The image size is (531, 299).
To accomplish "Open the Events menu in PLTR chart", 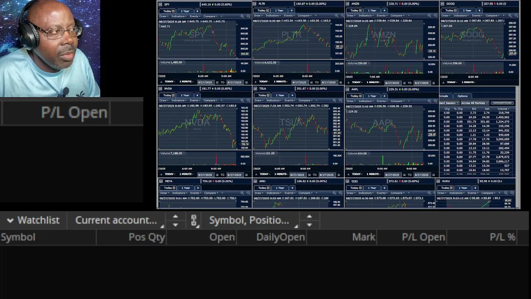I will (289, 15).
